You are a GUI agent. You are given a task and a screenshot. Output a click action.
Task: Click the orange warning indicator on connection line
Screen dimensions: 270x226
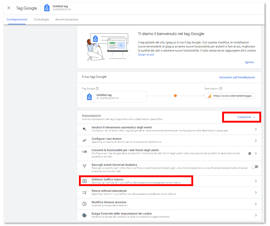tap(175, 96)
